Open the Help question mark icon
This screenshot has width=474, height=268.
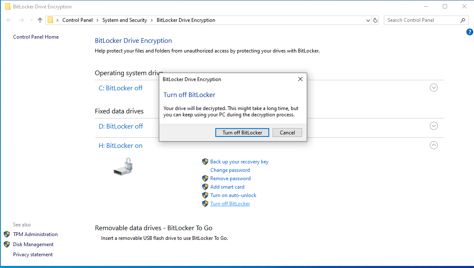(x=469, y=32)
